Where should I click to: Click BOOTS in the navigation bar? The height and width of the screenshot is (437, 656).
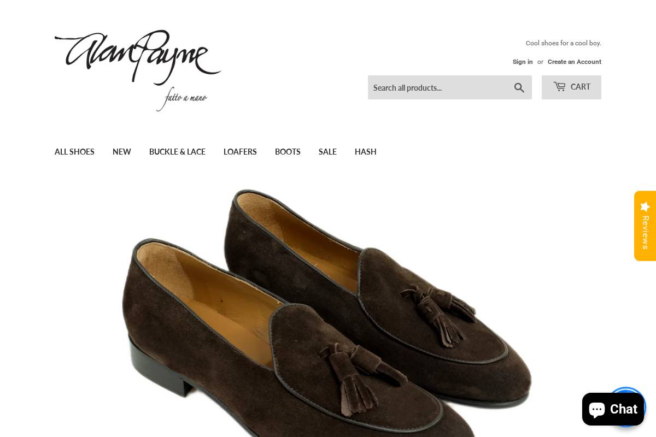coord(288,151)
